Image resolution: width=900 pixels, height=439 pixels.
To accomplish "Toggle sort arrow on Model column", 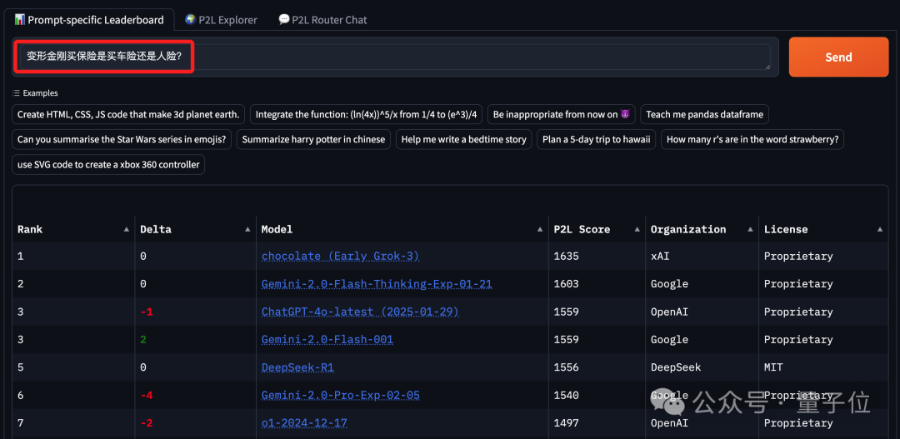I will tap(540, 229).
